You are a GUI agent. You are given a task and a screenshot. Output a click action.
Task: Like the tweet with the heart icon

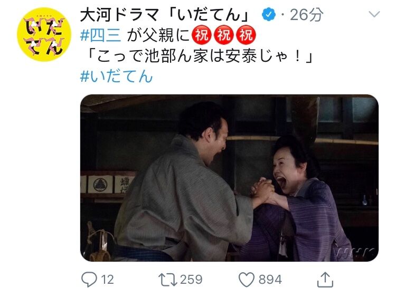click(x=247, y=280)
